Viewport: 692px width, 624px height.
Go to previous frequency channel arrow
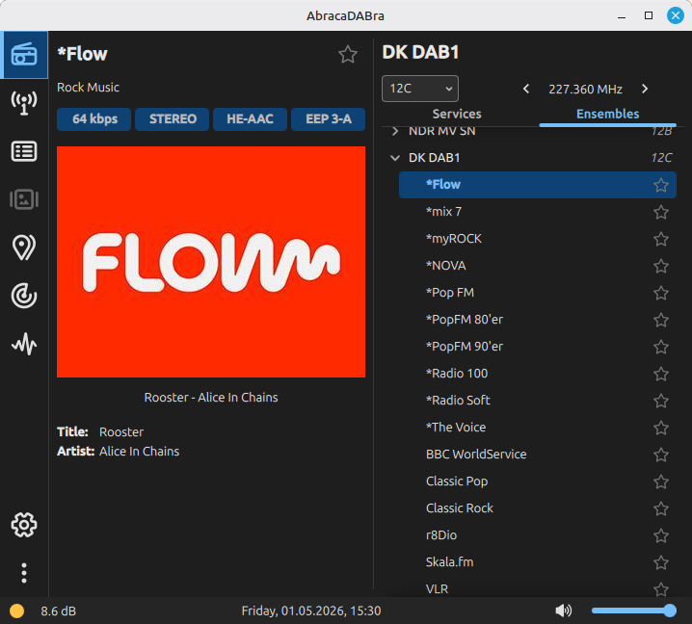tap(526, 89)
